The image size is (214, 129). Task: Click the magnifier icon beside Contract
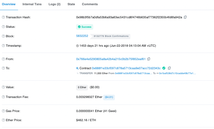point(77,68)
